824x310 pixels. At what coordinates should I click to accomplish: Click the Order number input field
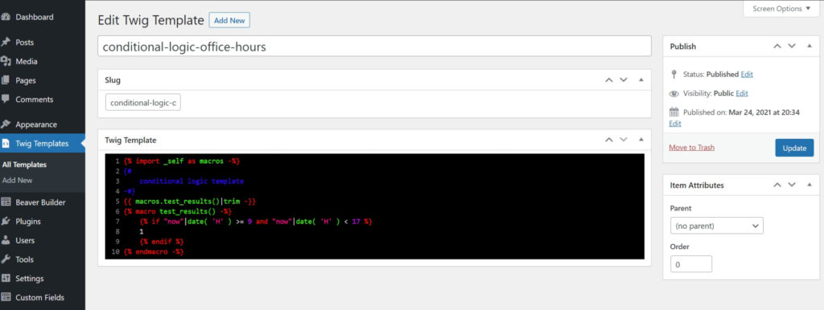pos(691,264)
